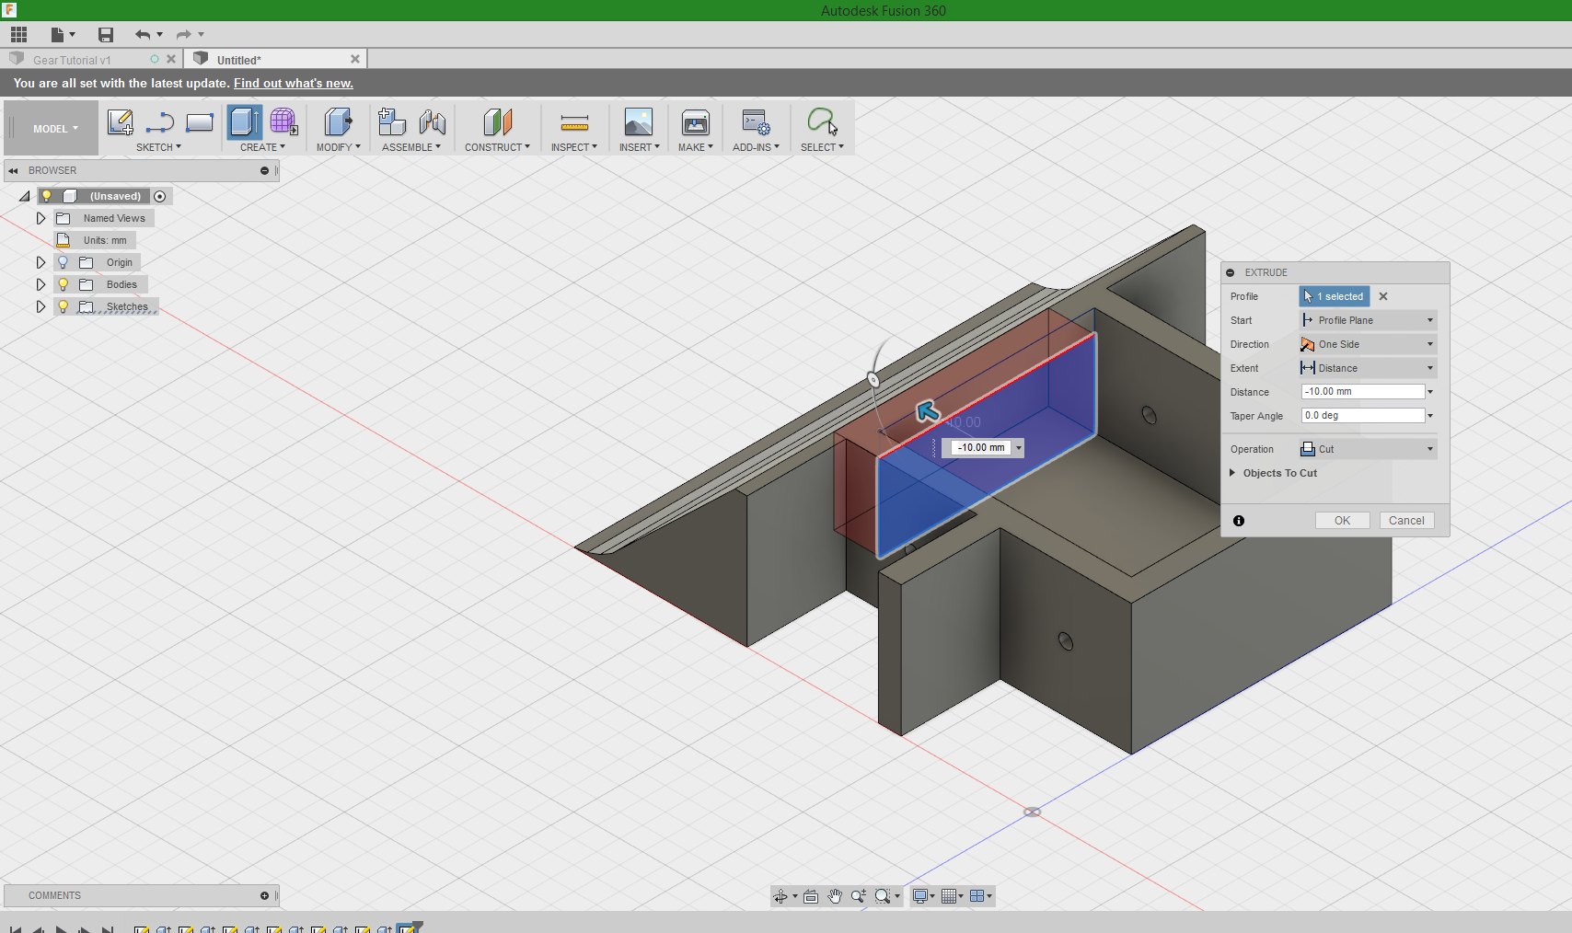Image resolution: width=1572 pixels, height=933 pixels.
Task: Select the Create Sketch tool
Action: click(x=120, y=121)
